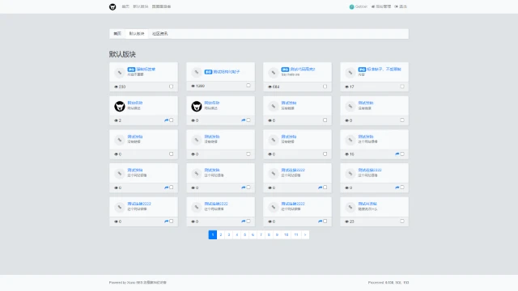518x291 pixels.
Task: Click the 默认版块 page heading
Action: click(122, 54)
